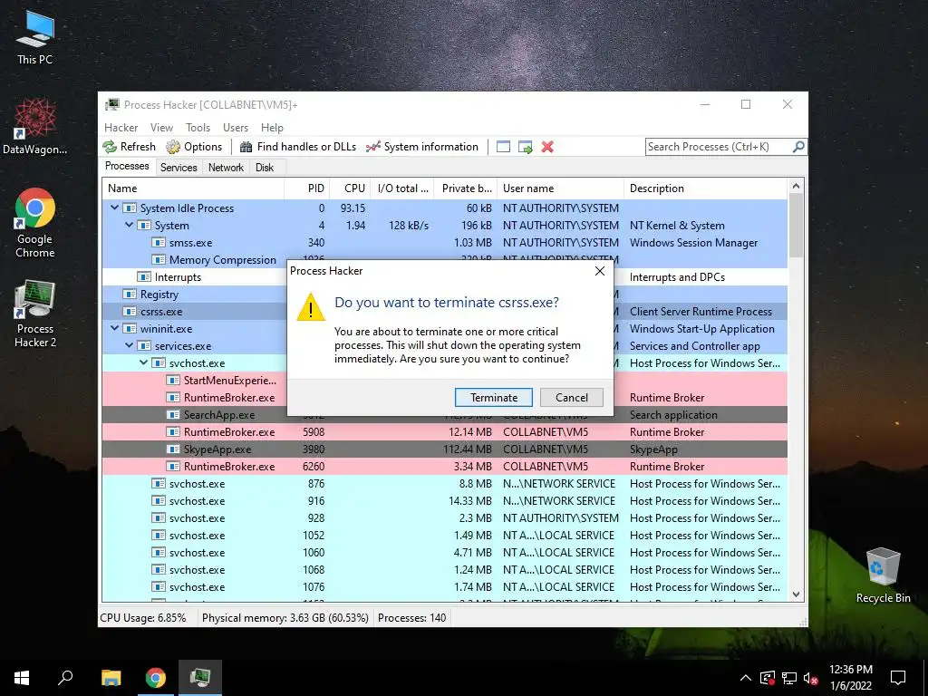Select the Interrupts row
Viewport: 928px width, 696px height.
click(x=444, y=277)
